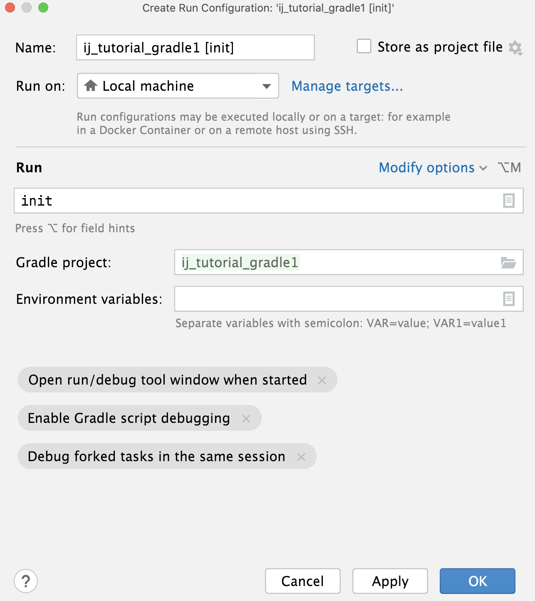Open the Environment variables expand editor icon
This screenshot has height=601, width=535.
click(508, 299)
